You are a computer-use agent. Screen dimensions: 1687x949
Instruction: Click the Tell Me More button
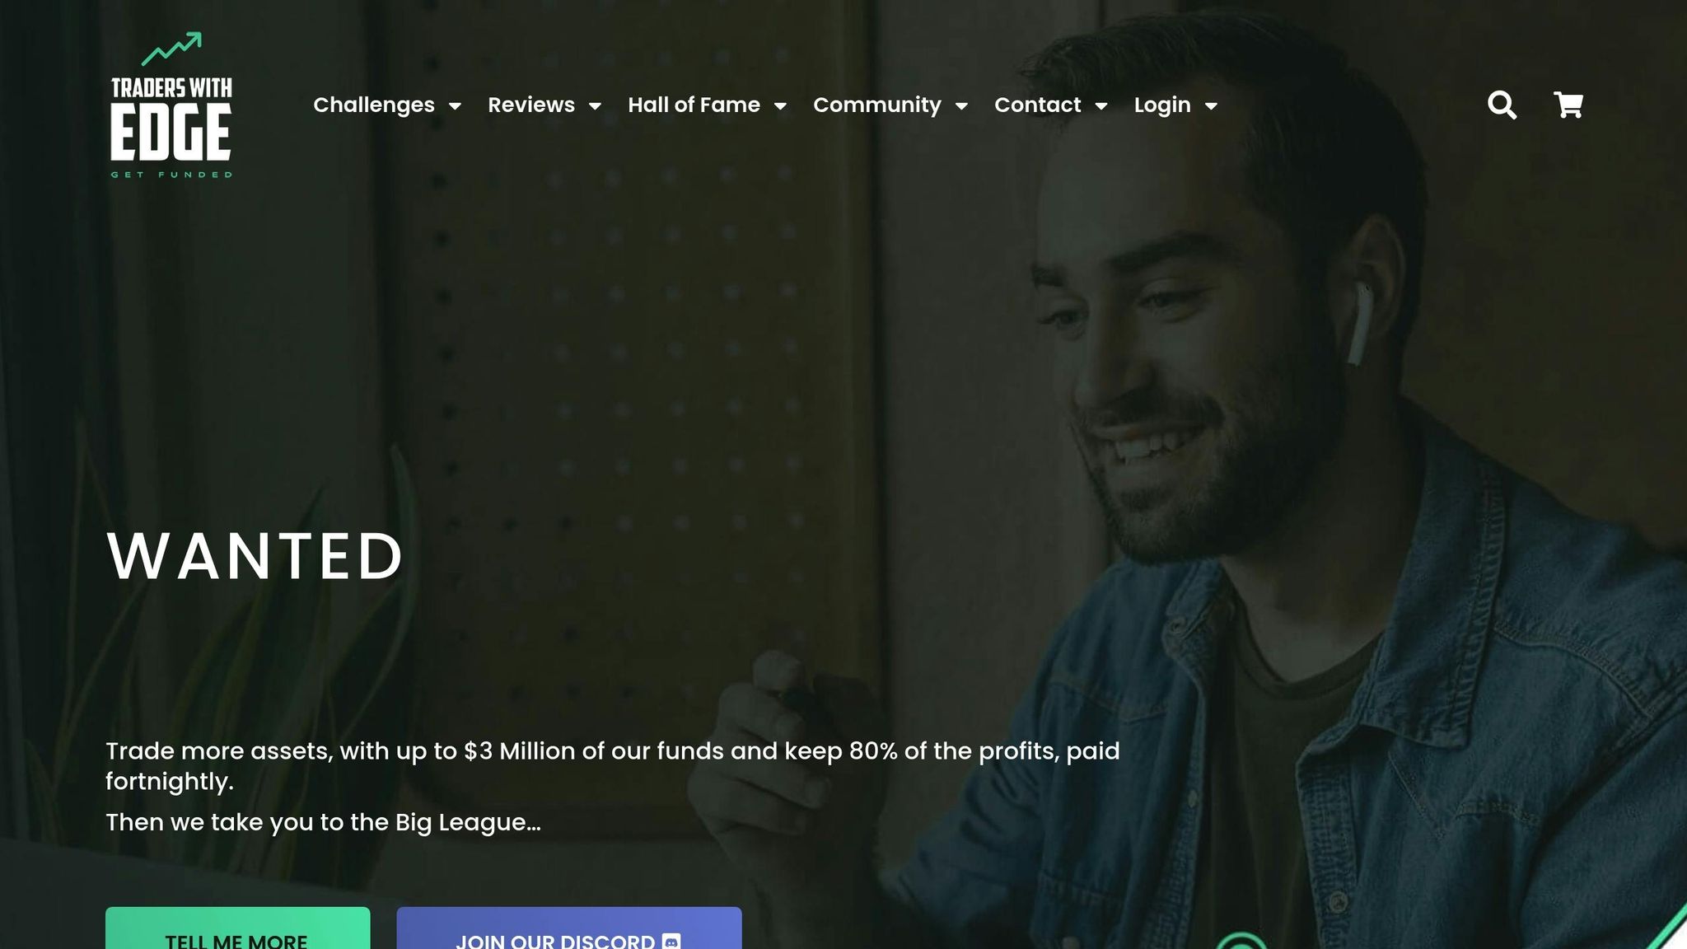click(238, 928)
